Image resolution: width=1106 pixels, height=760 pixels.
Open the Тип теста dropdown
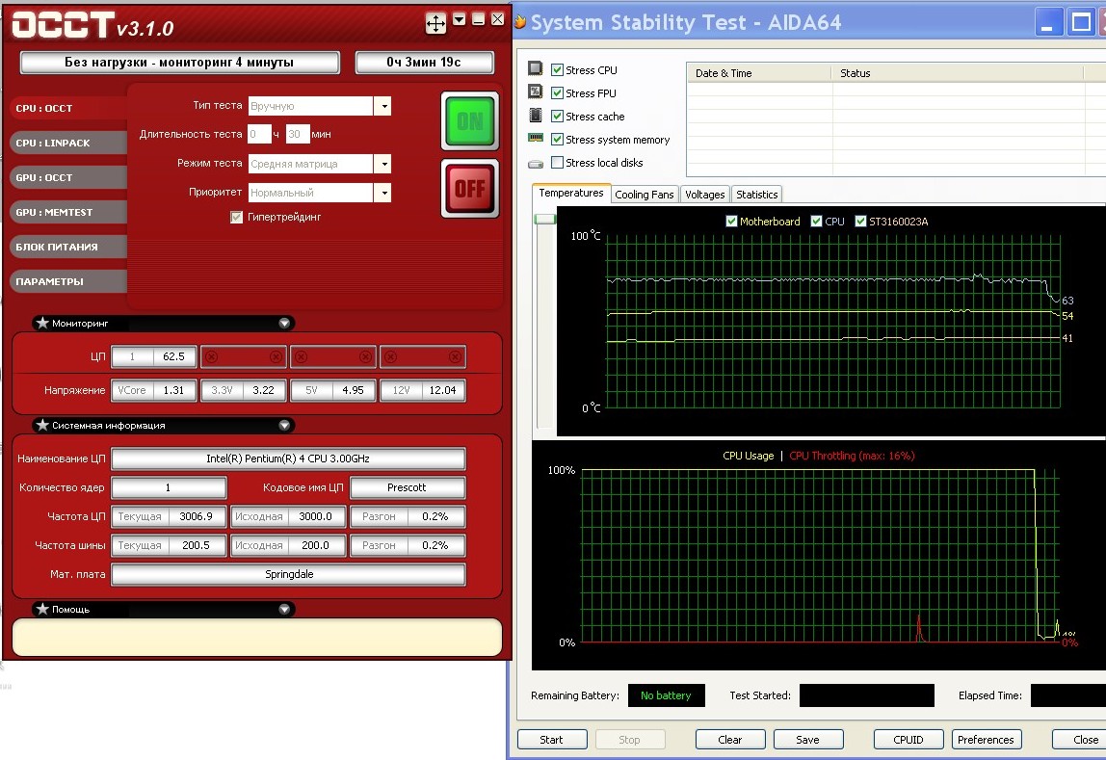pos(382,106)
